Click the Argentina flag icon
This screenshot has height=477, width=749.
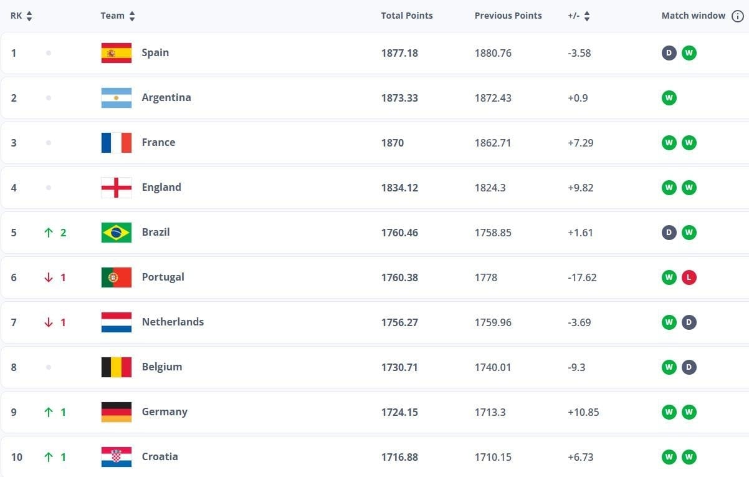[x=117, y=98]
